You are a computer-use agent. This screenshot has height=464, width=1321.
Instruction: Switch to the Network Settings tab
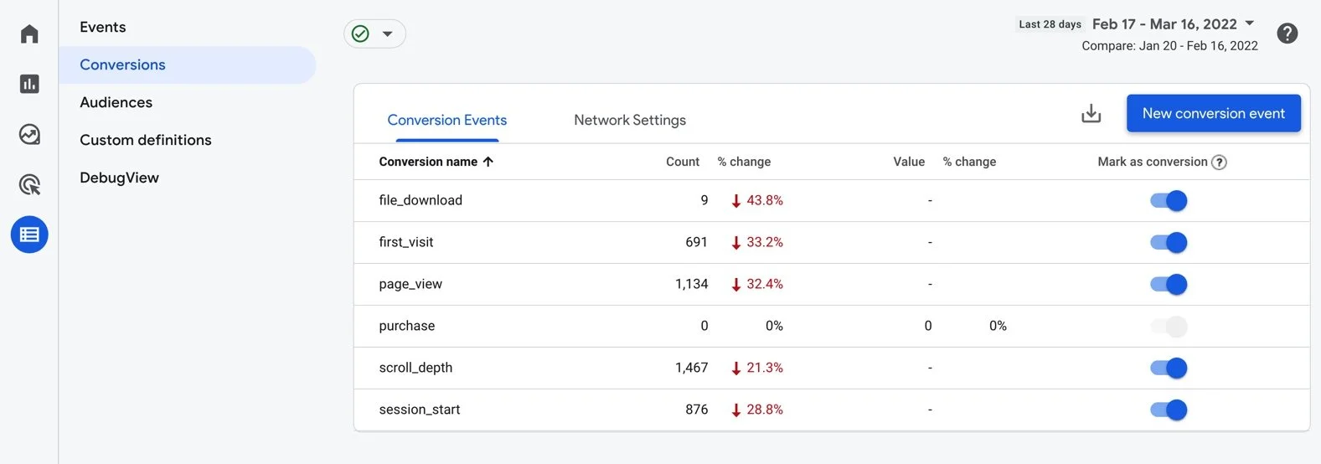(630, 120)
